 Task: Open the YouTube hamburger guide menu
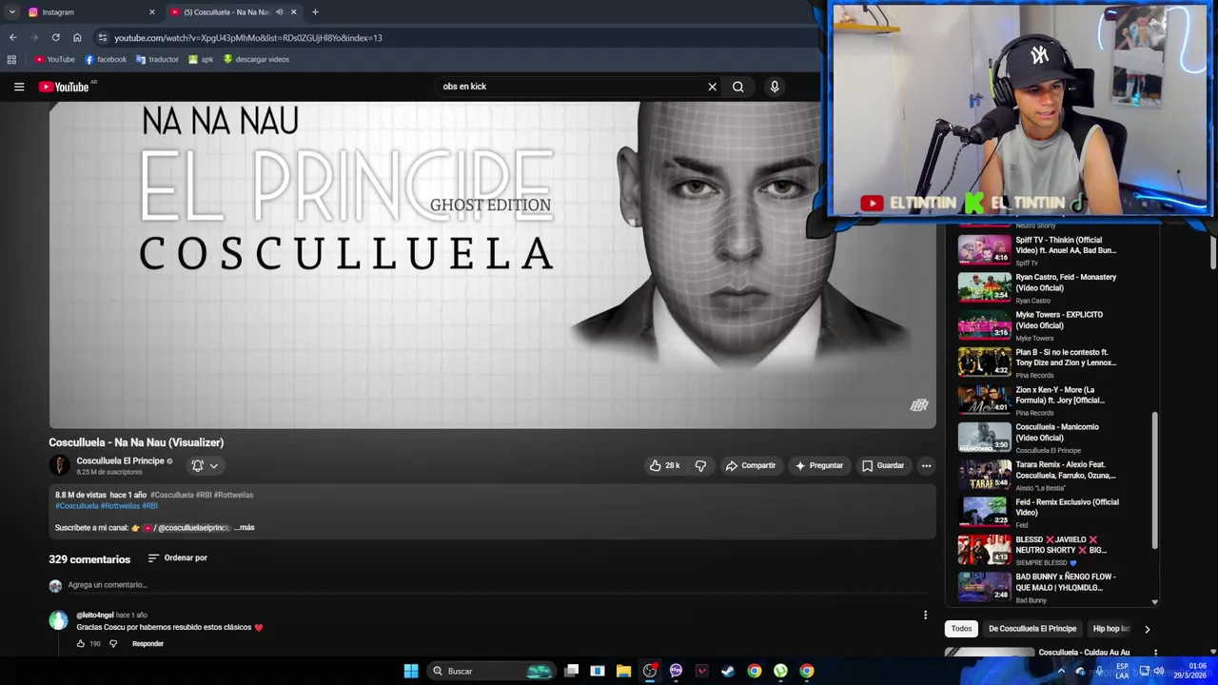click(19, 87)
